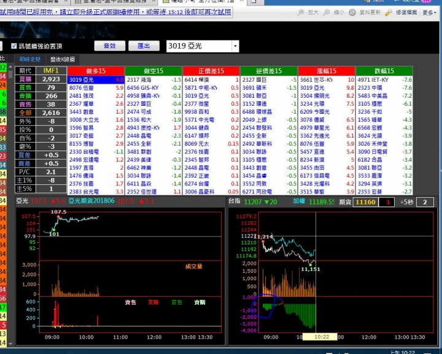This screenshot has width=442, height=354.
Task: Click the 放大 zoom-in magnifier icon
Action: click(301, 12)
